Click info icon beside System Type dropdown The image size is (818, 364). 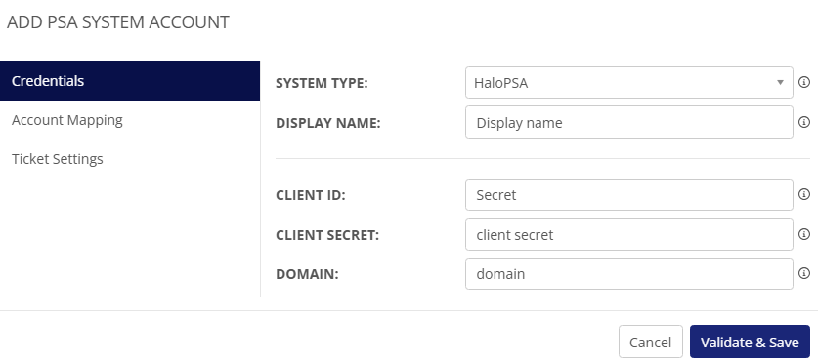tap(804, 82)
